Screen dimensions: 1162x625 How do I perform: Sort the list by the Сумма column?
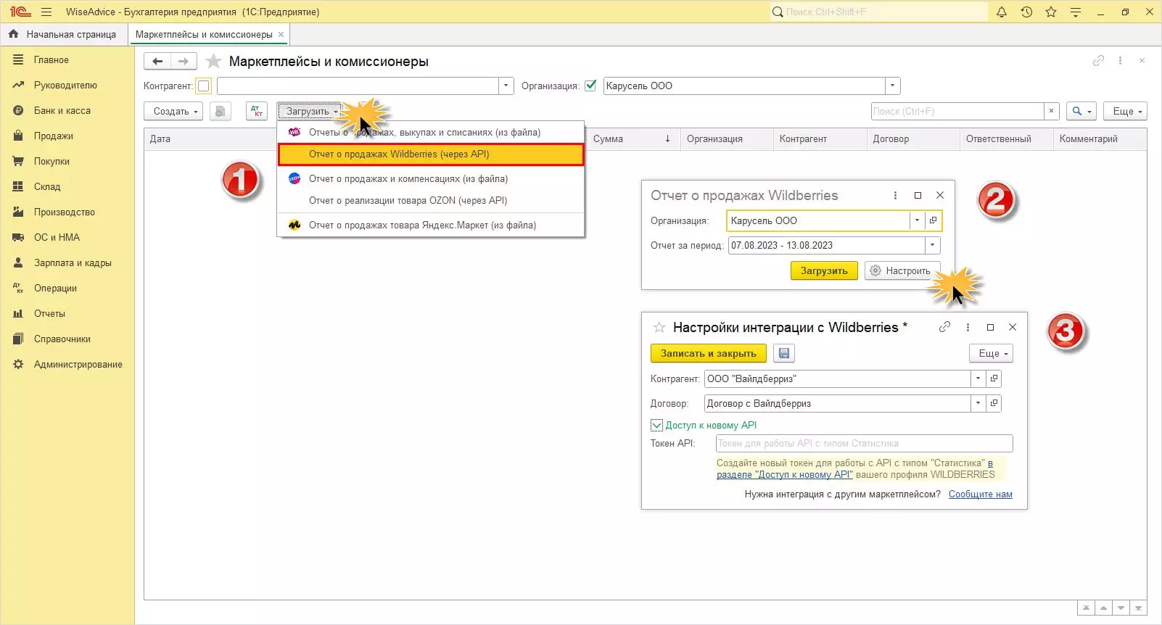point(633,138)
